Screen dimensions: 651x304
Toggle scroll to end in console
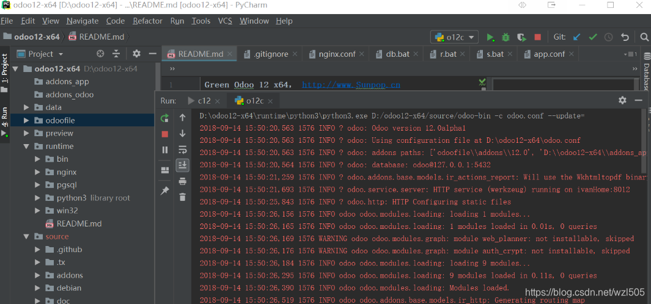click(182, 165)
